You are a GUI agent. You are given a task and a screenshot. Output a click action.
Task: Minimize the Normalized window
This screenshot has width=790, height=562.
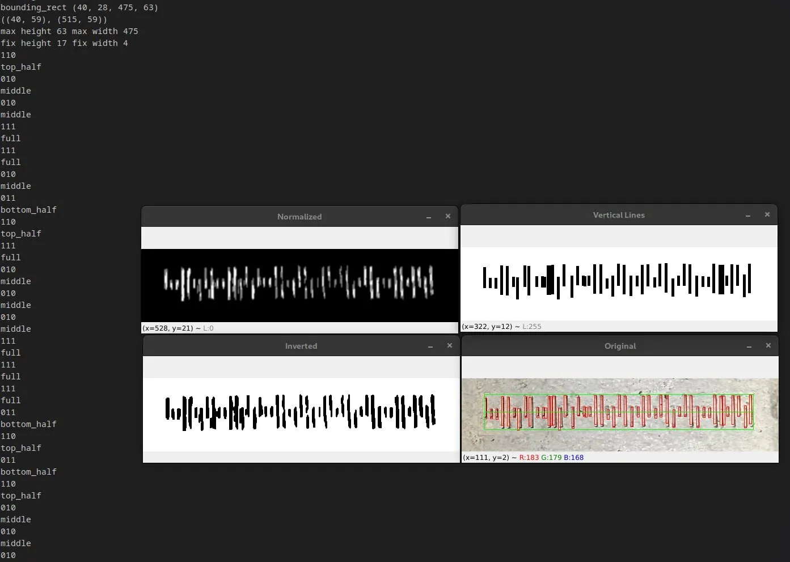click(x=429, y=217)
